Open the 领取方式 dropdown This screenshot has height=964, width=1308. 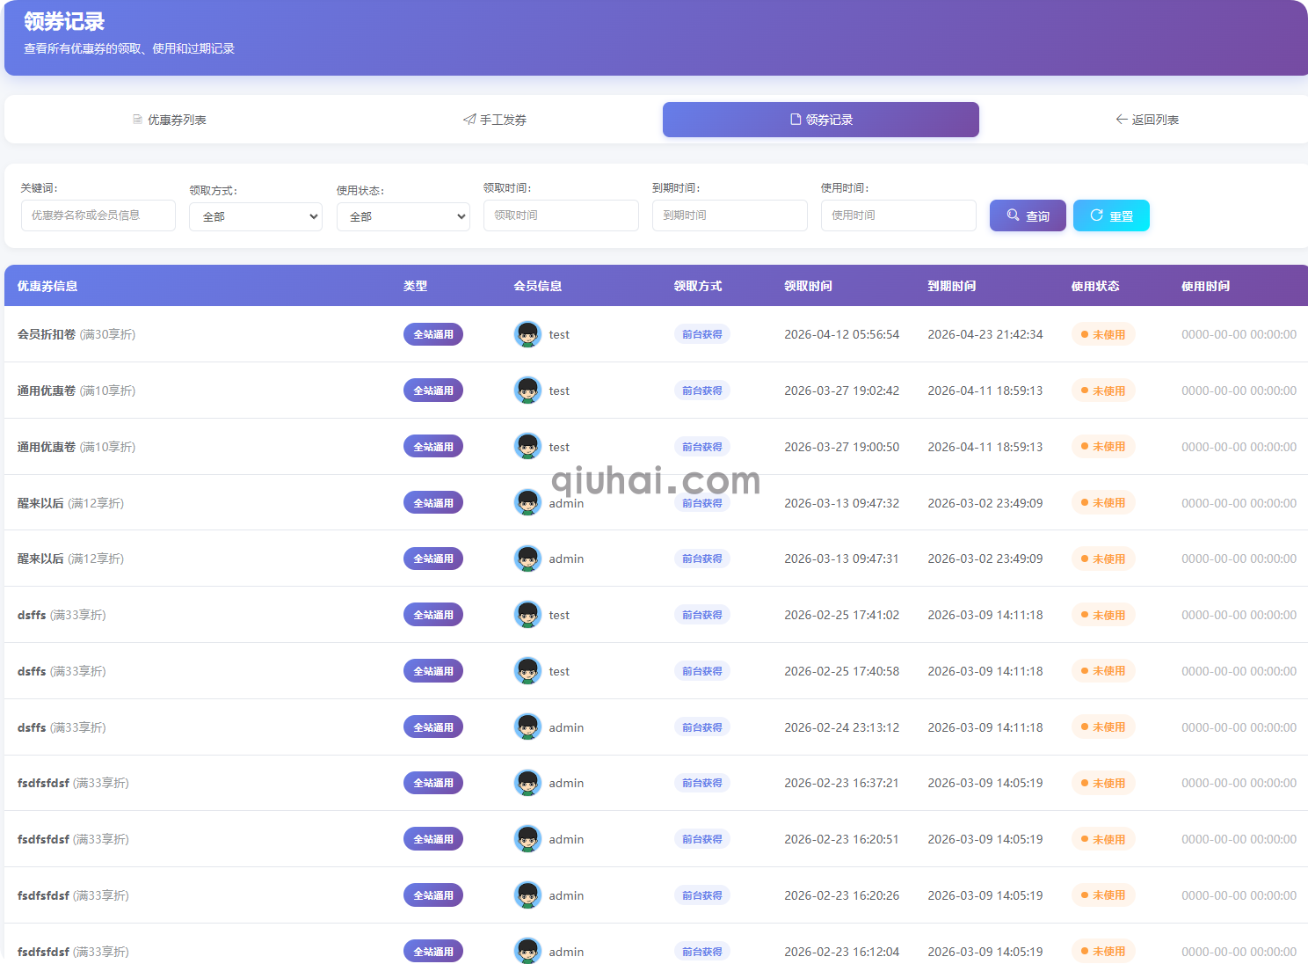(x=256, y=216)
